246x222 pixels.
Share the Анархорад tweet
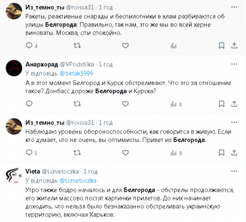click(x=234, y=104)
